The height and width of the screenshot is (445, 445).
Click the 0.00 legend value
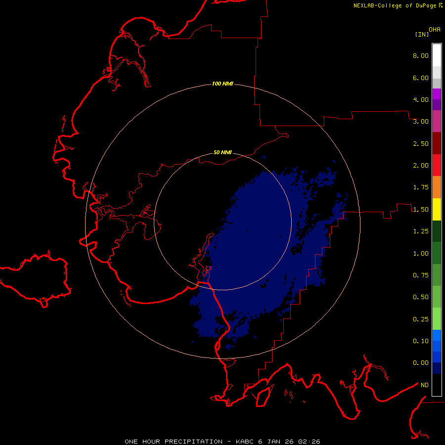click(x=421, y=363)
